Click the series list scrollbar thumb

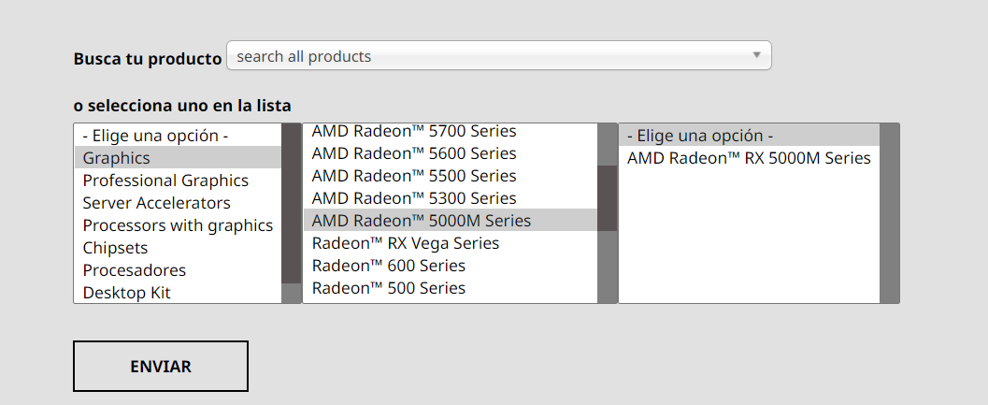(607, 197)
